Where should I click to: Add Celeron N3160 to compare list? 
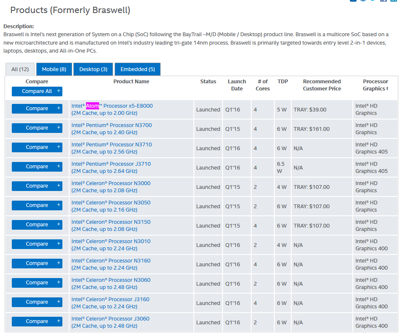tap(37, 263)
